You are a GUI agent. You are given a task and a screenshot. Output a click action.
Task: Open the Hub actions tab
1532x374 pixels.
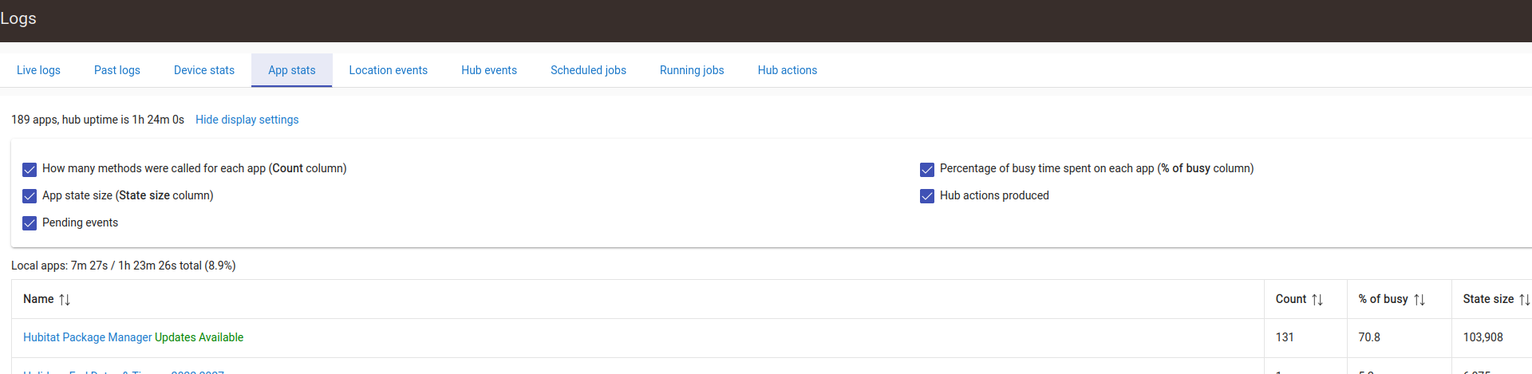pos(788,70)
